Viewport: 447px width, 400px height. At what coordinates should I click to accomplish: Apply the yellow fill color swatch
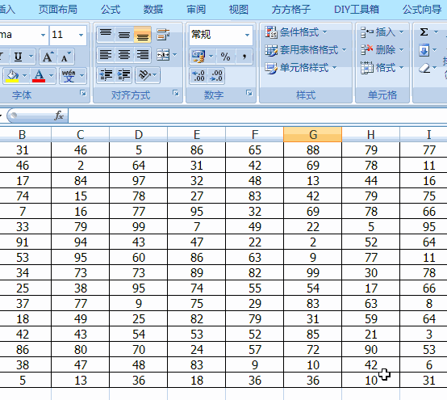[12, 76]
